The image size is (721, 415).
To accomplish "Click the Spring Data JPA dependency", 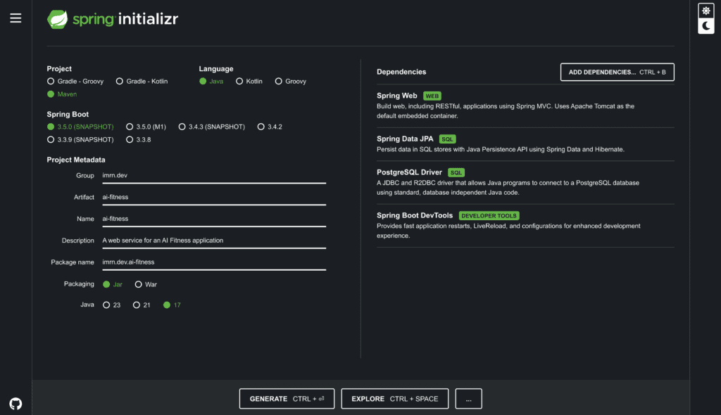I will pyautogui.click(x=525, y=144).
